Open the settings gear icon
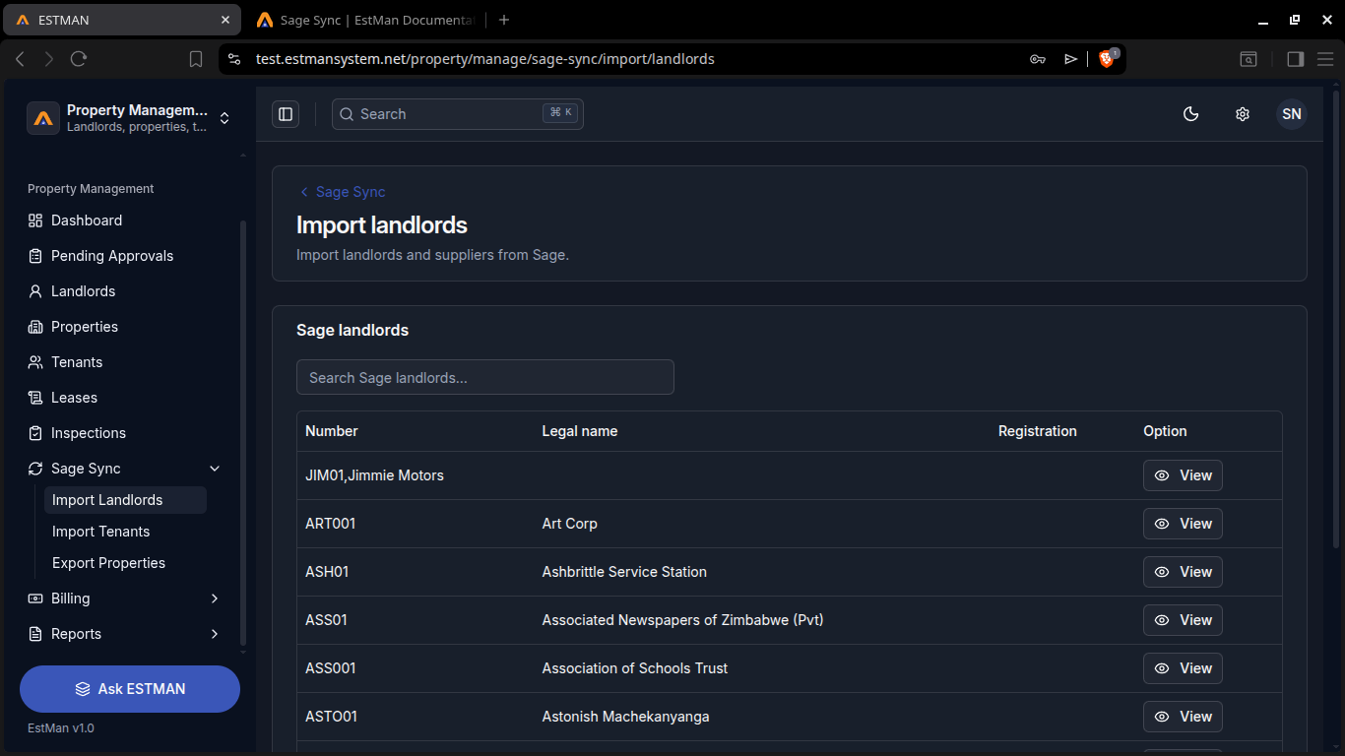 [x=1243, y=114]
